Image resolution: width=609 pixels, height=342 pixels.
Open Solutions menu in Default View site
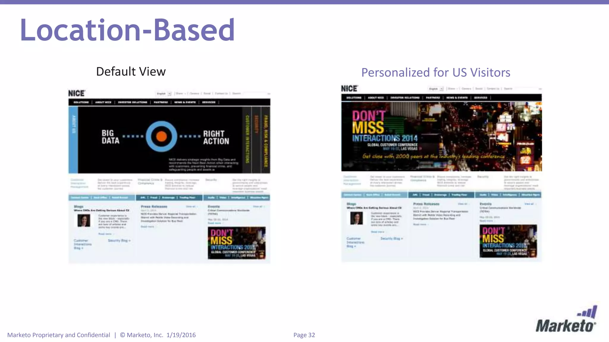pos(81,102)
